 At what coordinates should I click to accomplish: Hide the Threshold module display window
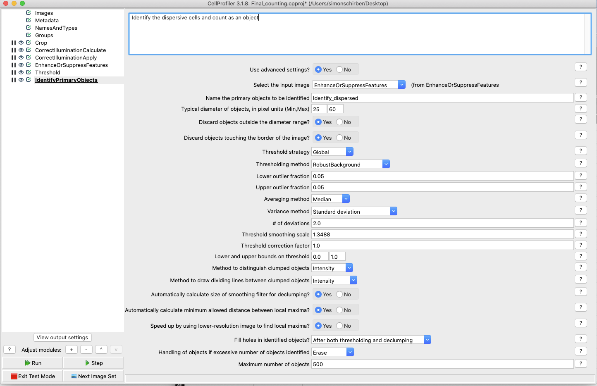21,72
